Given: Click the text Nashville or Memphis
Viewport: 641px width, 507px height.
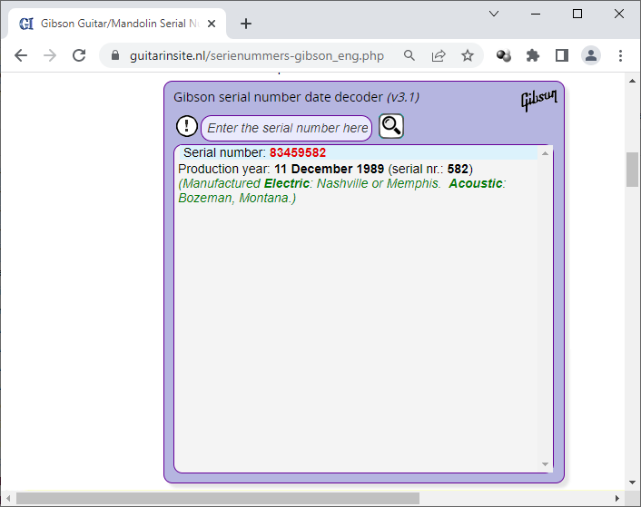Looking at the screenshot, I should 379,183.
